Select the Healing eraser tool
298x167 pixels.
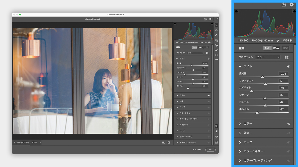pyautogui.click(x=216, y=35)
